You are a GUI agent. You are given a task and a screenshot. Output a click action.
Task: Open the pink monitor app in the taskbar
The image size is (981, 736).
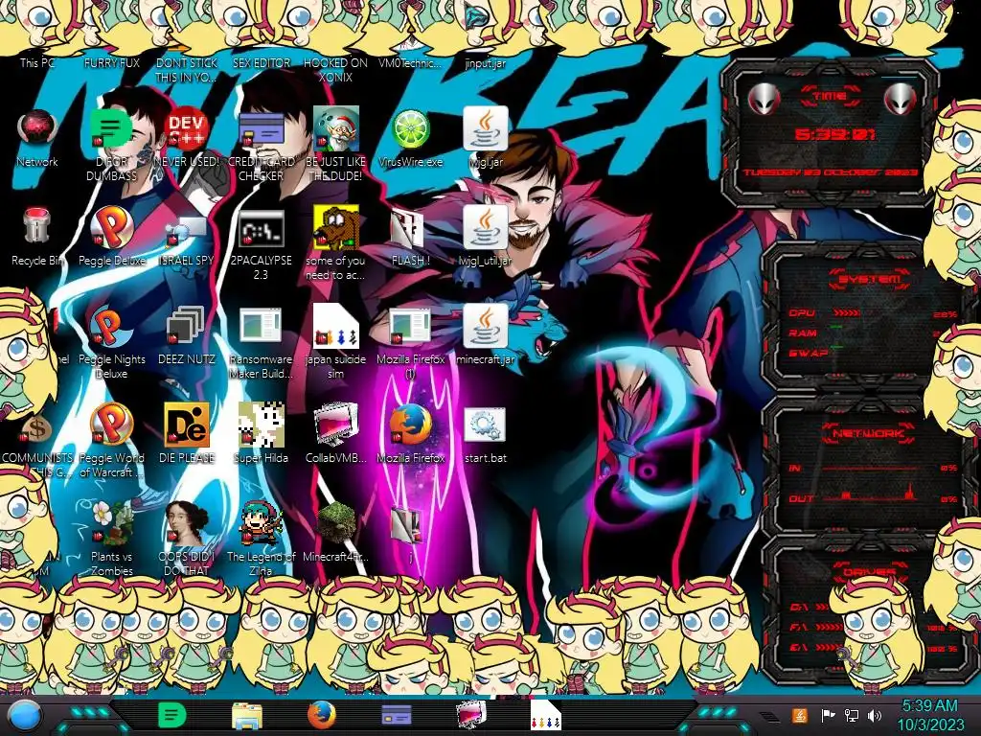point(471,715)
